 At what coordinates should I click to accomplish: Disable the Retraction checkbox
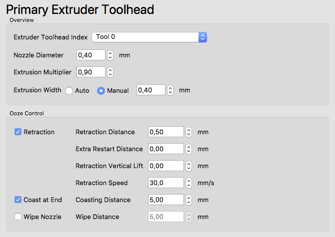18,132
